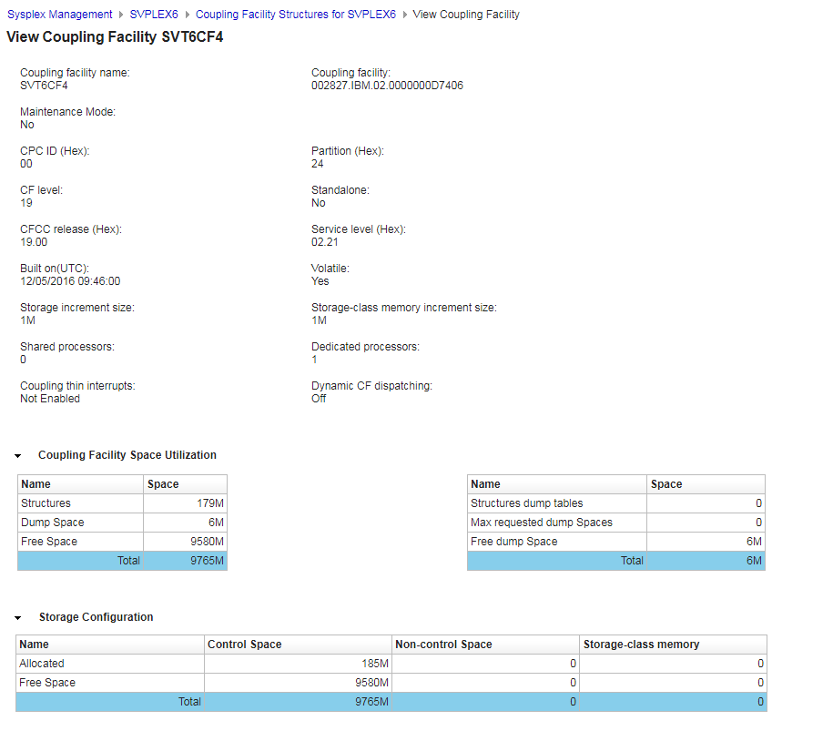This screenshot has height=731, width=833.
Task: Select coupling facility ID 002827.IBM.02.0000000D7406
Action: coord(387,86)
